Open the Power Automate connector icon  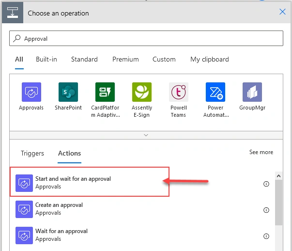click(x=215, y=92)
